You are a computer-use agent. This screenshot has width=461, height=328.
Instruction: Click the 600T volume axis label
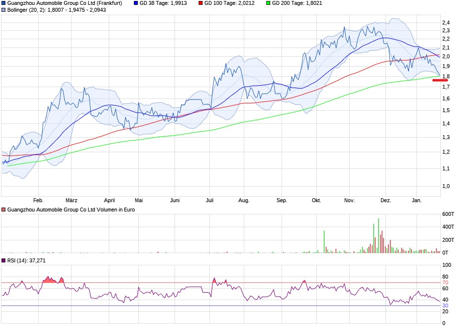(x=448, y=214)
